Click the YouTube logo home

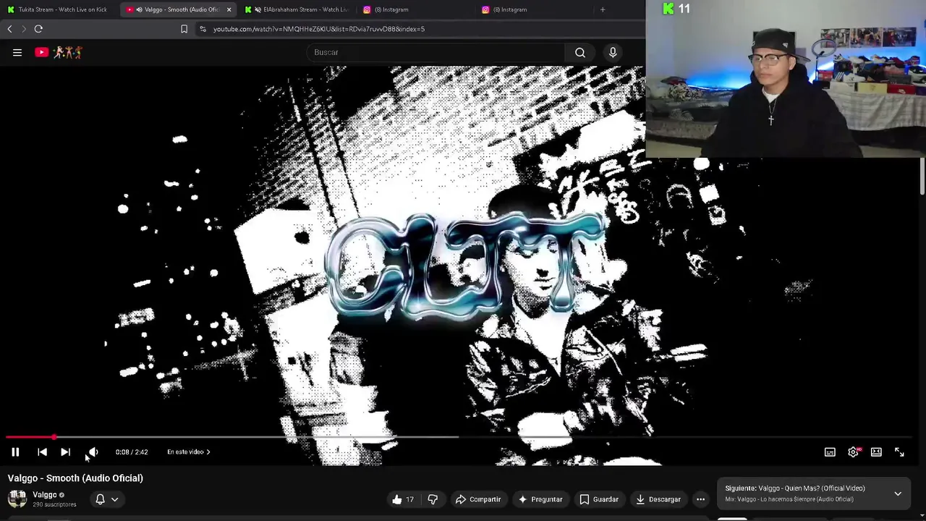pyautogui.click(x=59, y=52)
